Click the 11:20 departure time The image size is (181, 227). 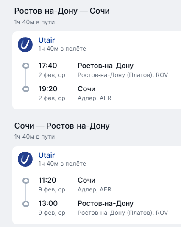tap(47, 180)
